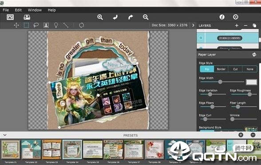
Task: Select the Border edge style
Action: pos(221,69)
